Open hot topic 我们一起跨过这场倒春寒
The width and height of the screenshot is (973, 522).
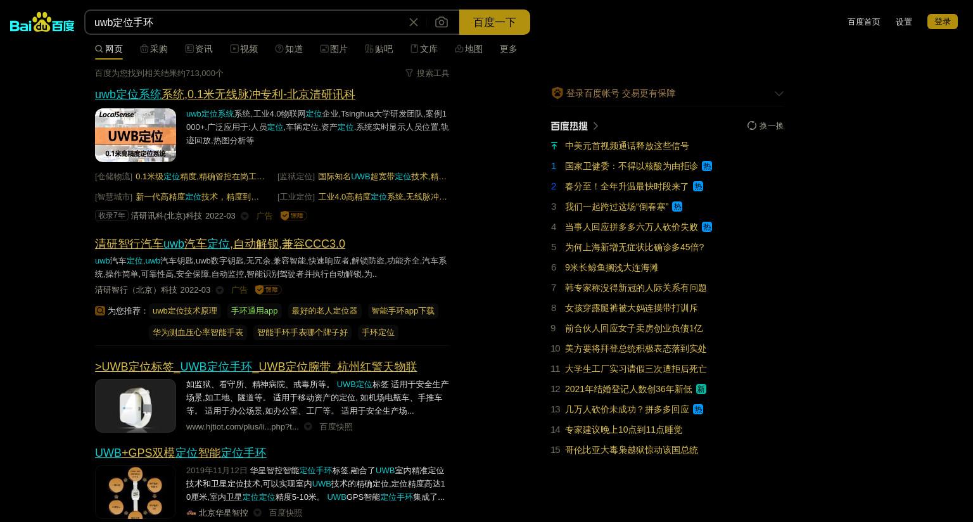pos(616,207)
